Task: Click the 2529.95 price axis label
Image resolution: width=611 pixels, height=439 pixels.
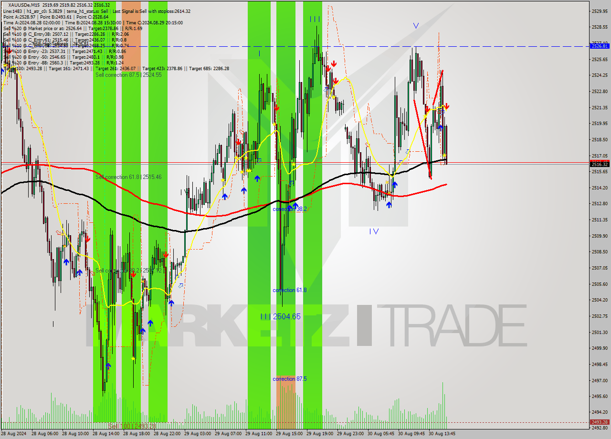Action: [600, 10]
